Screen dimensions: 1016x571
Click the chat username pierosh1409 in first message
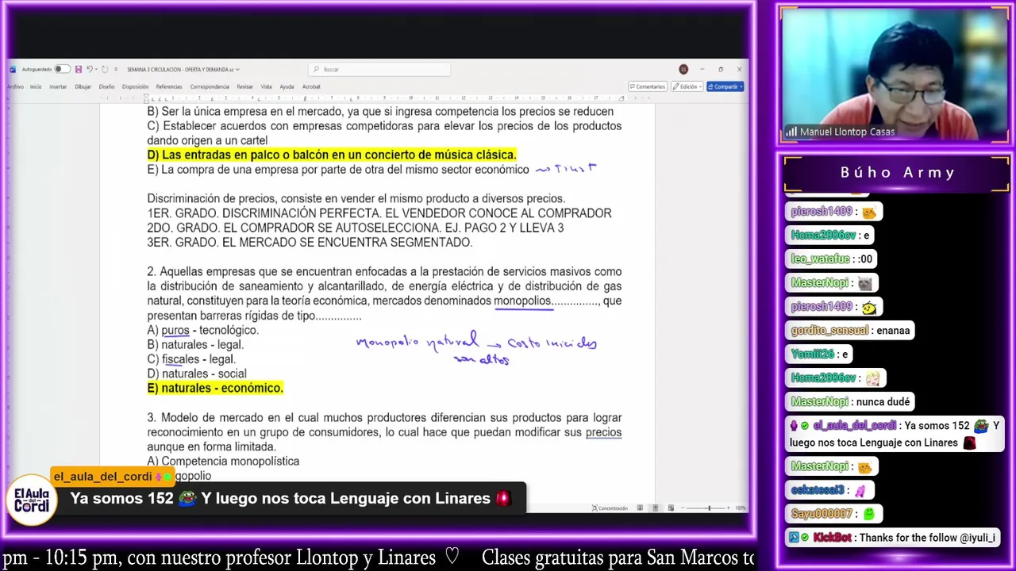point(822,212)
